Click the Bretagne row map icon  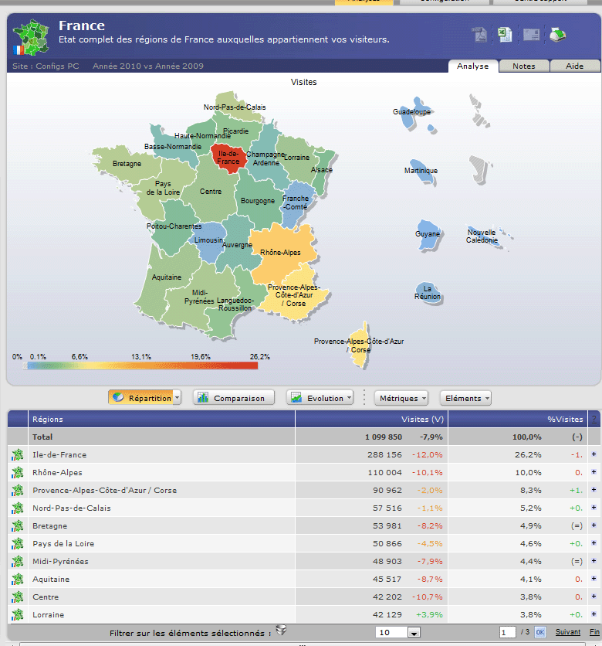[17, 526]
